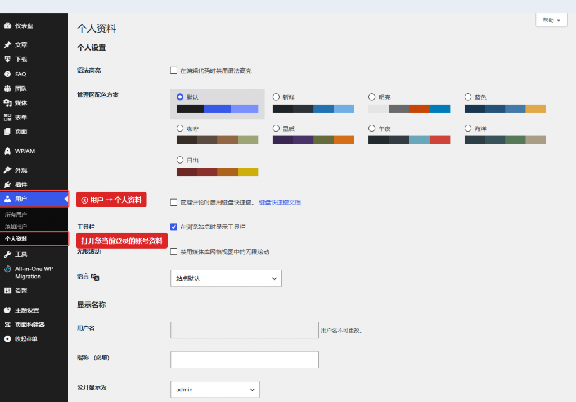Image resolution: width=576 pixels, height=402 pixels.
Task: Select the 默认 color scheme radio
Action: tap(180, 97)
